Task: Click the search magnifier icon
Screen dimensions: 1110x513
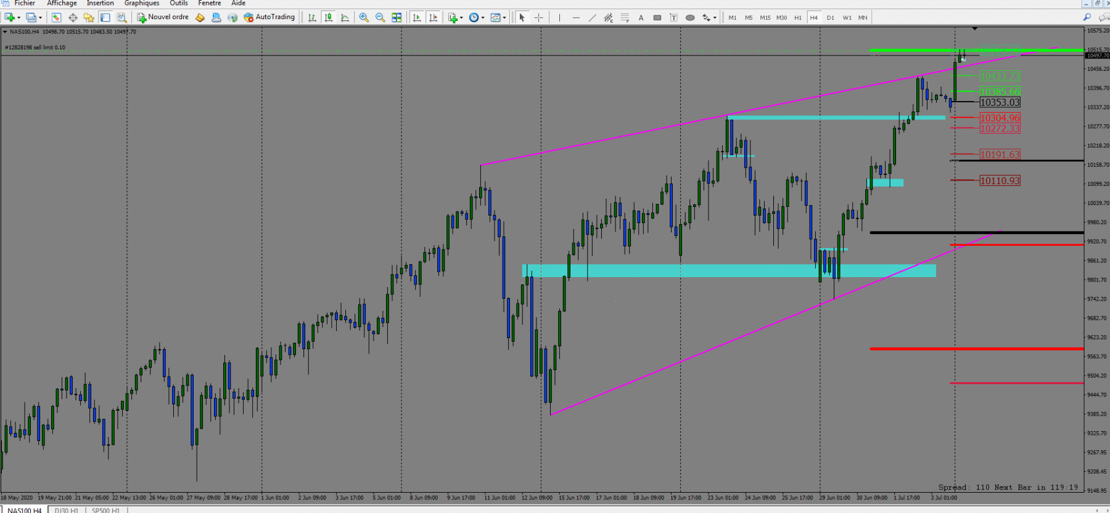Action: coord(1087,17)
